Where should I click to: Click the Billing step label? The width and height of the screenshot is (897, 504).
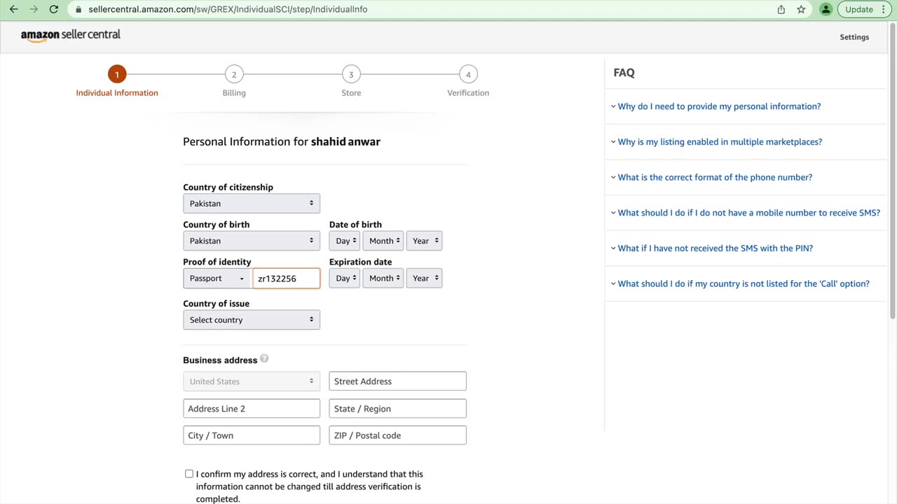(234, 93)
